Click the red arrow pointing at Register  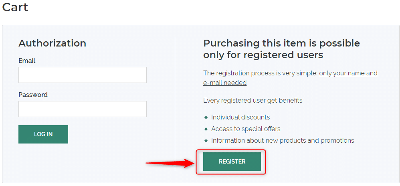point(170,163)
